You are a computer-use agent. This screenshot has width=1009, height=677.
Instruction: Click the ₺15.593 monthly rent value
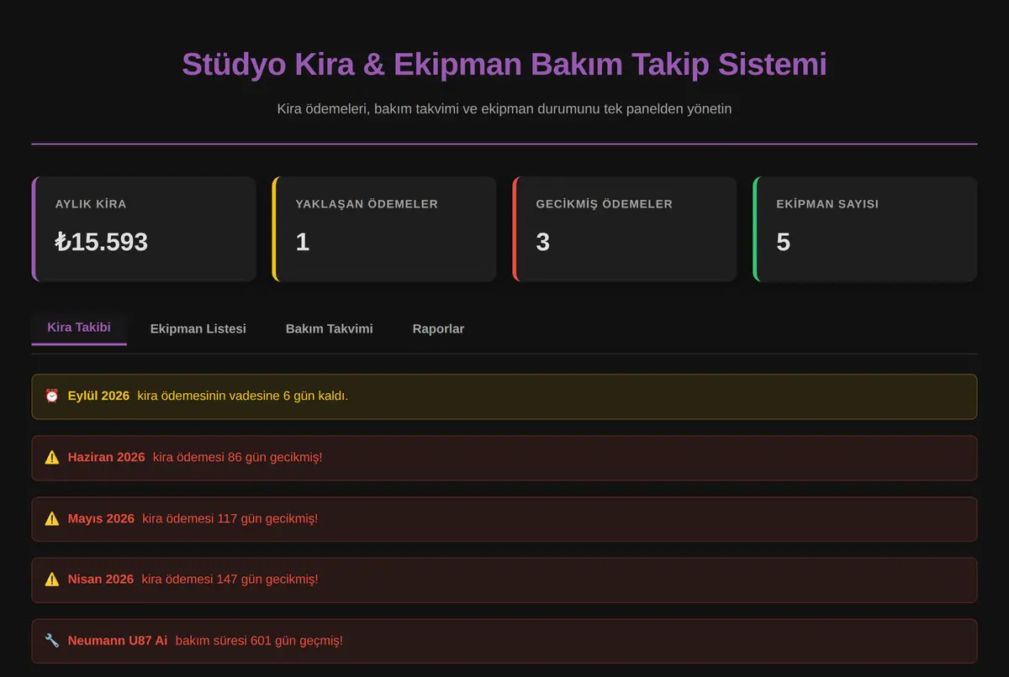pos(102,242)
